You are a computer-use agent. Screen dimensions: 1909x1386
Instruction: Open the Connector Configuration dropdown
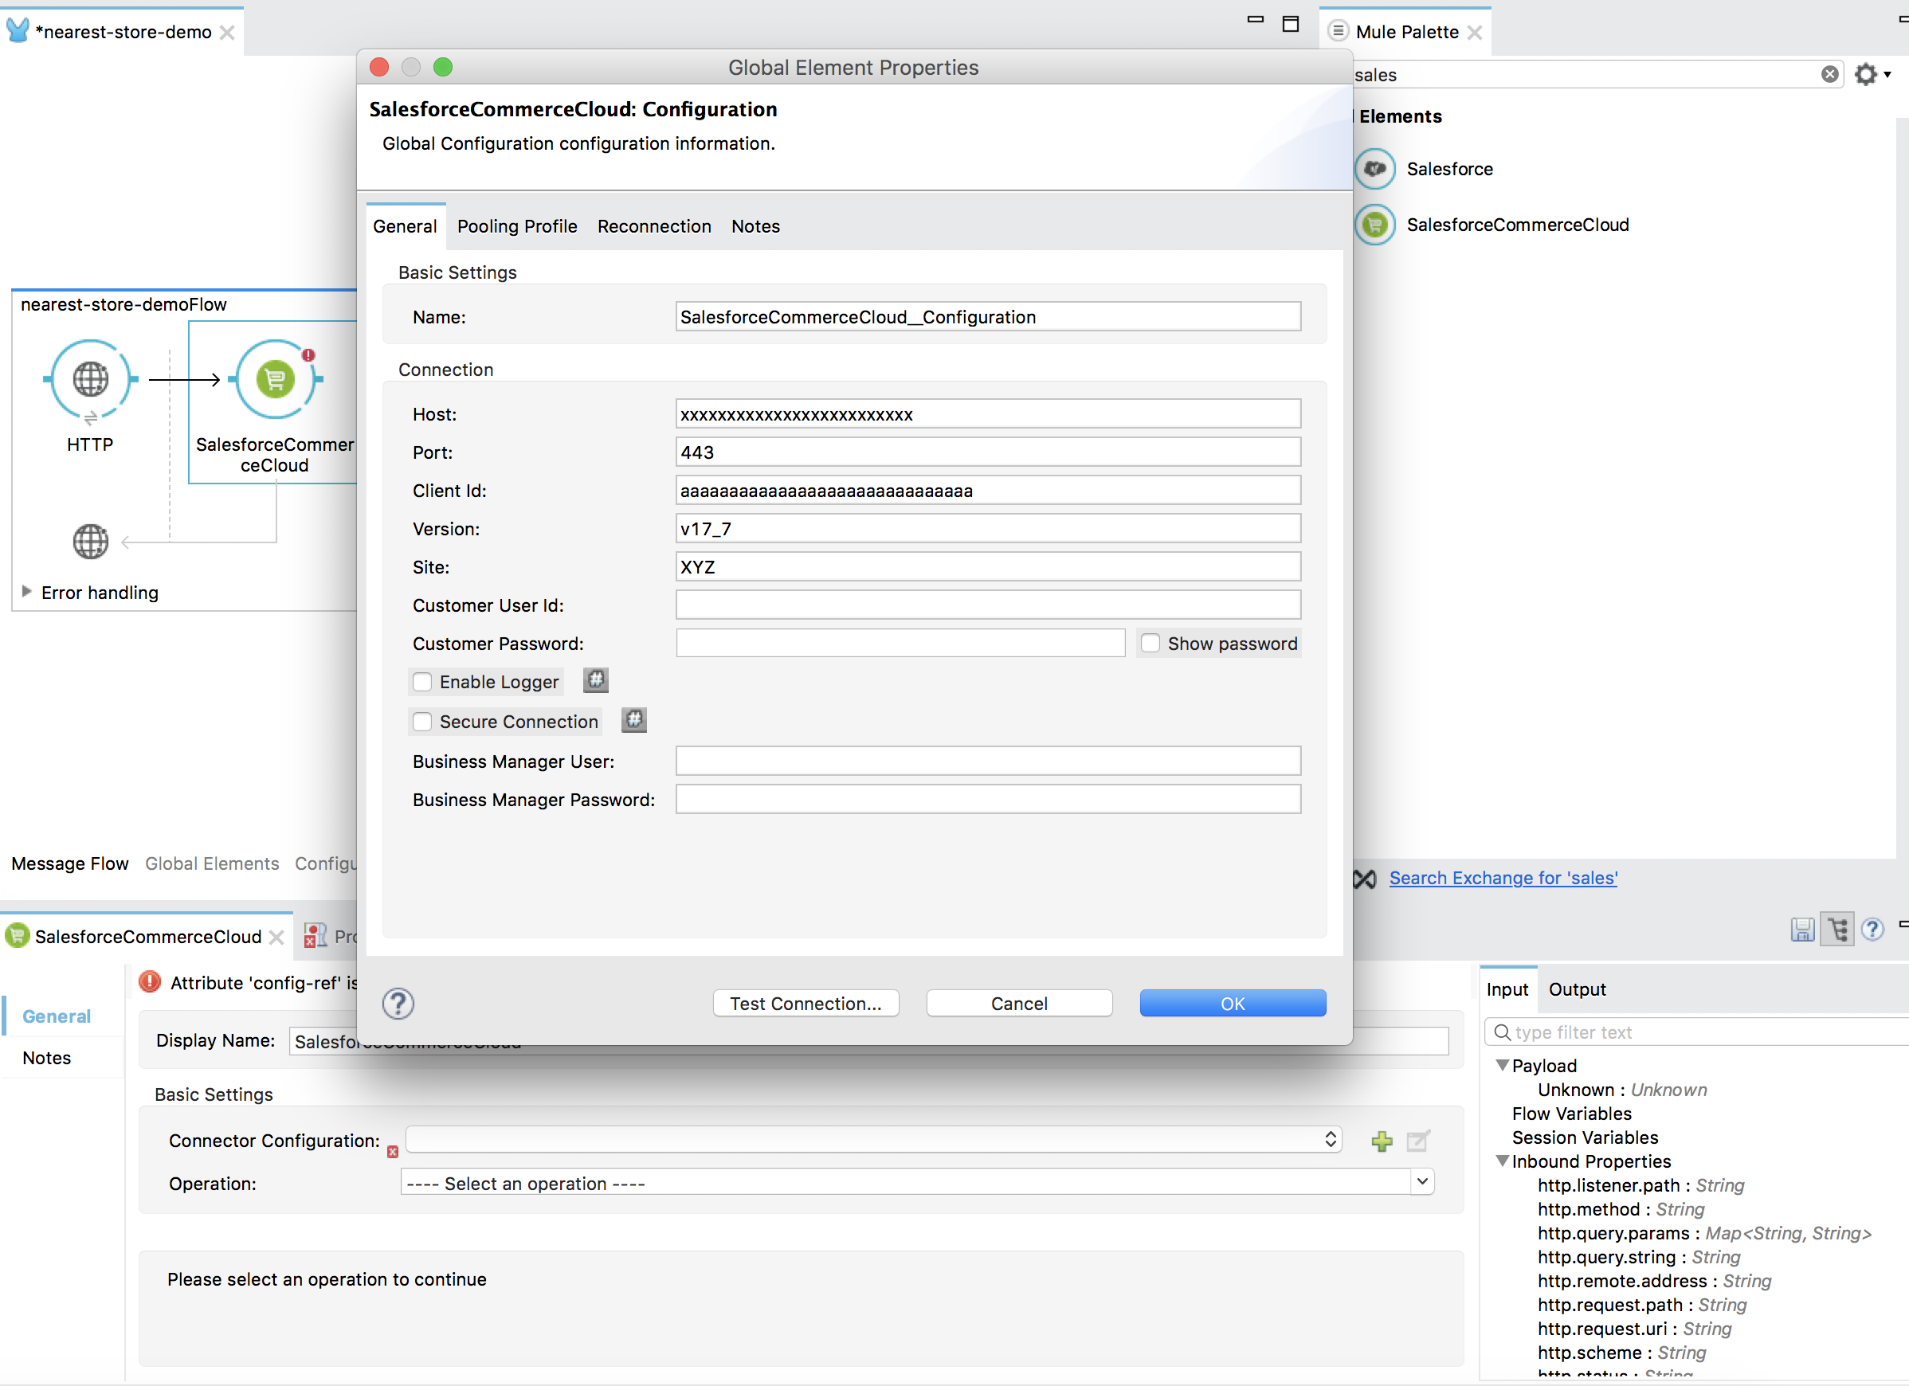(x=873, y=1139)
